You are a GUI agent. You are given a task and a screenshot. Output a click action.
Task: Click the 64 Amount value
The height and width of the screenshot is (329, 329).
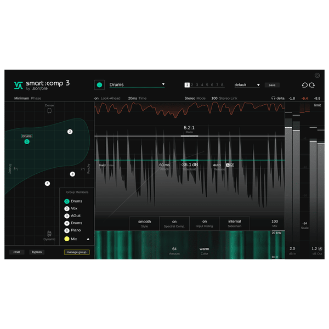[x=174, y=249]
